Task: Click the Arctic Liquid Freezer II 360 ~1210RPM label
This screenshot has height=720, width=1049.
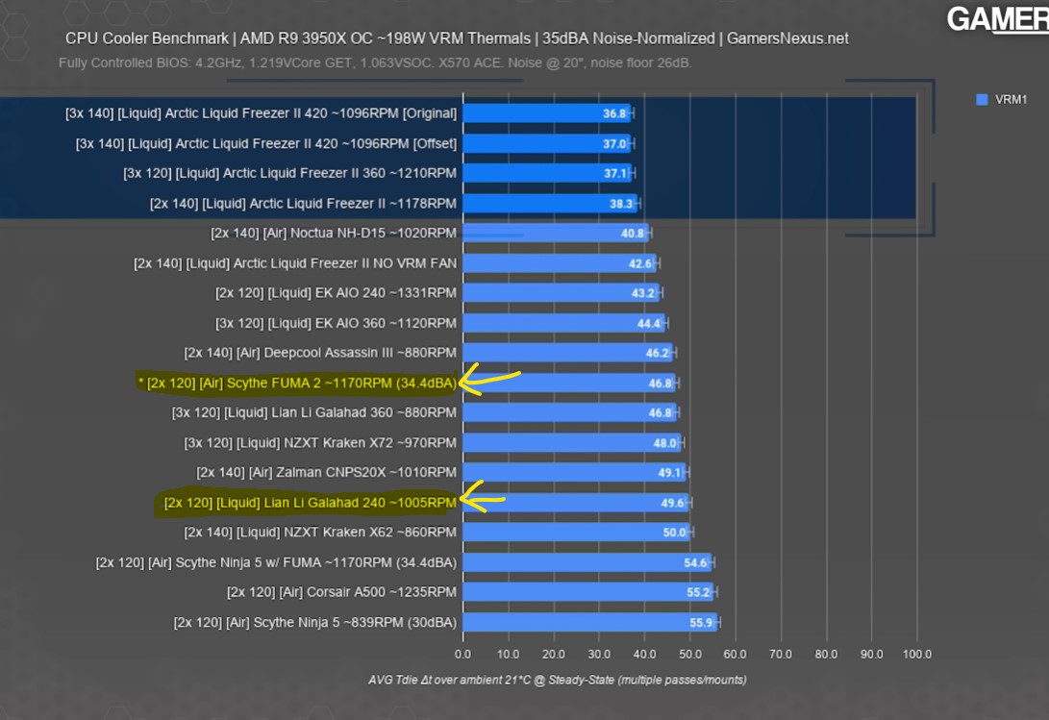Action: 289,173
